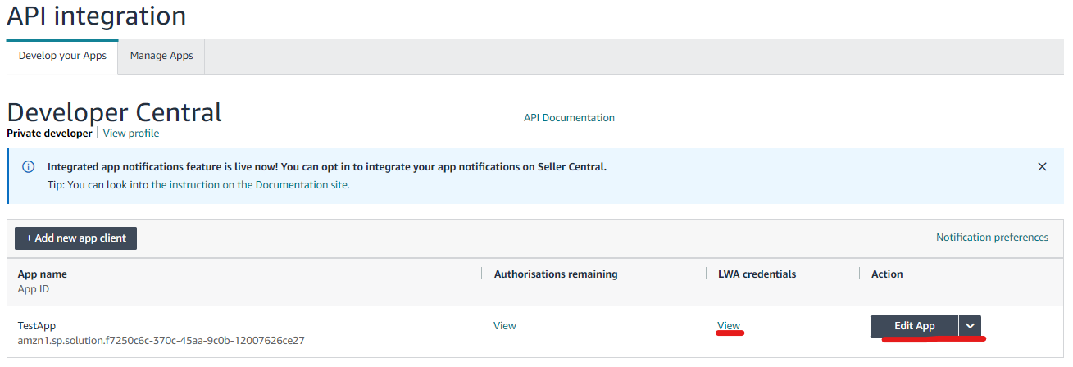Select the Develop your Apps tab
The height and width of the screenshot is (367, 1073).
pyautogui.click(x=62, y=56)
